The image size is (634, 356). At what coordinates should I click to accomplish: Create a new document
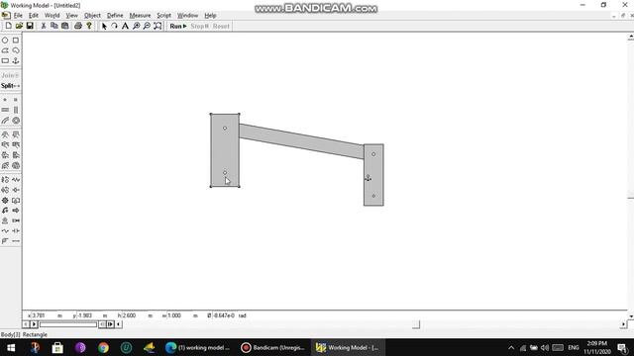click(x=9, y=26)
